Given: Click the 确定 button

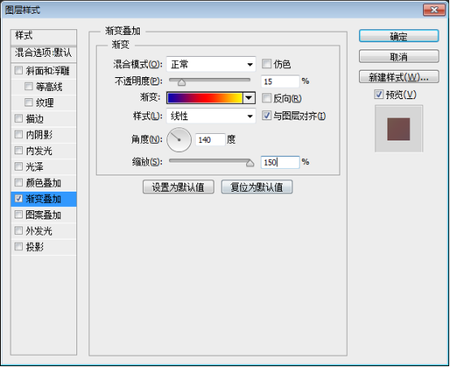Looking at the screenshot, I should pos(399,37).
